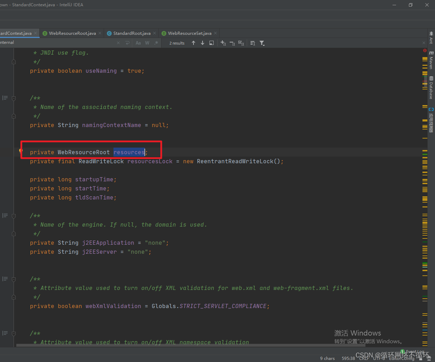The image size is (435, 362).
Task: Add next occurrence to selection
Action: [223, 43]
